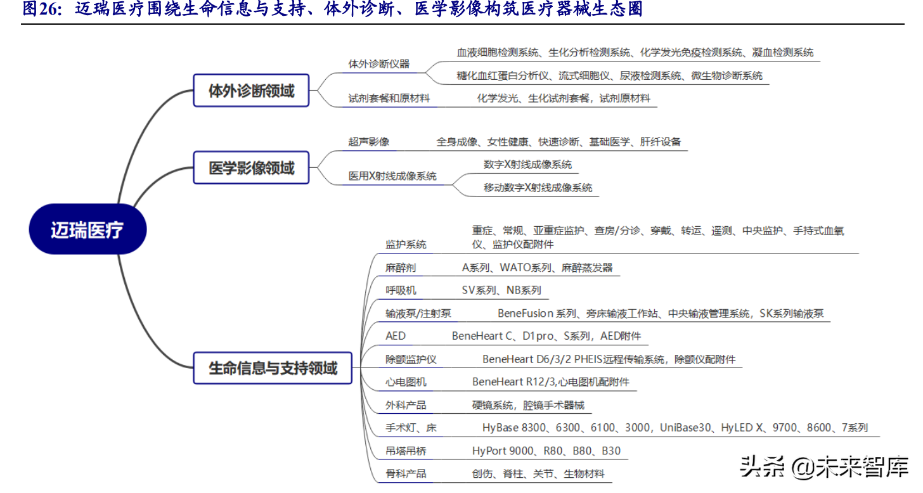Expand the 医用X射线成像系统 sub-branch

(x=391, y=176)
